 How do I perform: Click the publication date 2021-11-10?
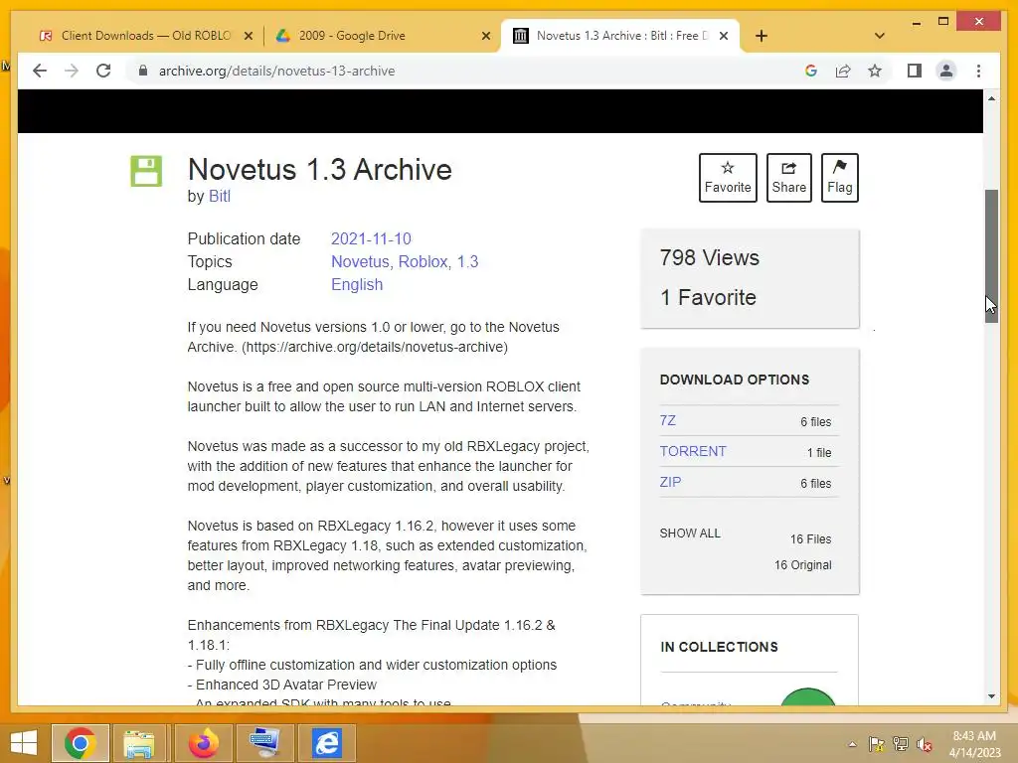click(371, 238)
